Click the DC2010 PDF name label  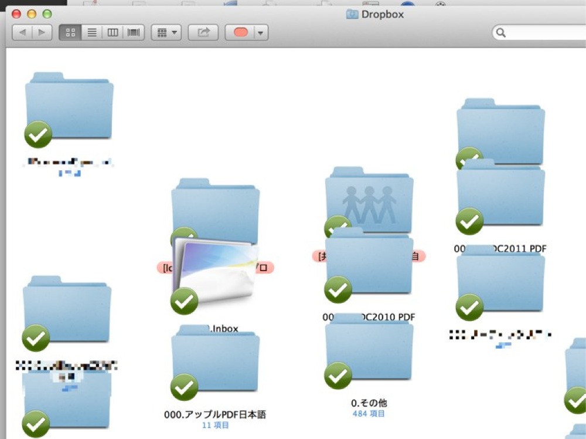pyautogui.click(x=369, y=317)
